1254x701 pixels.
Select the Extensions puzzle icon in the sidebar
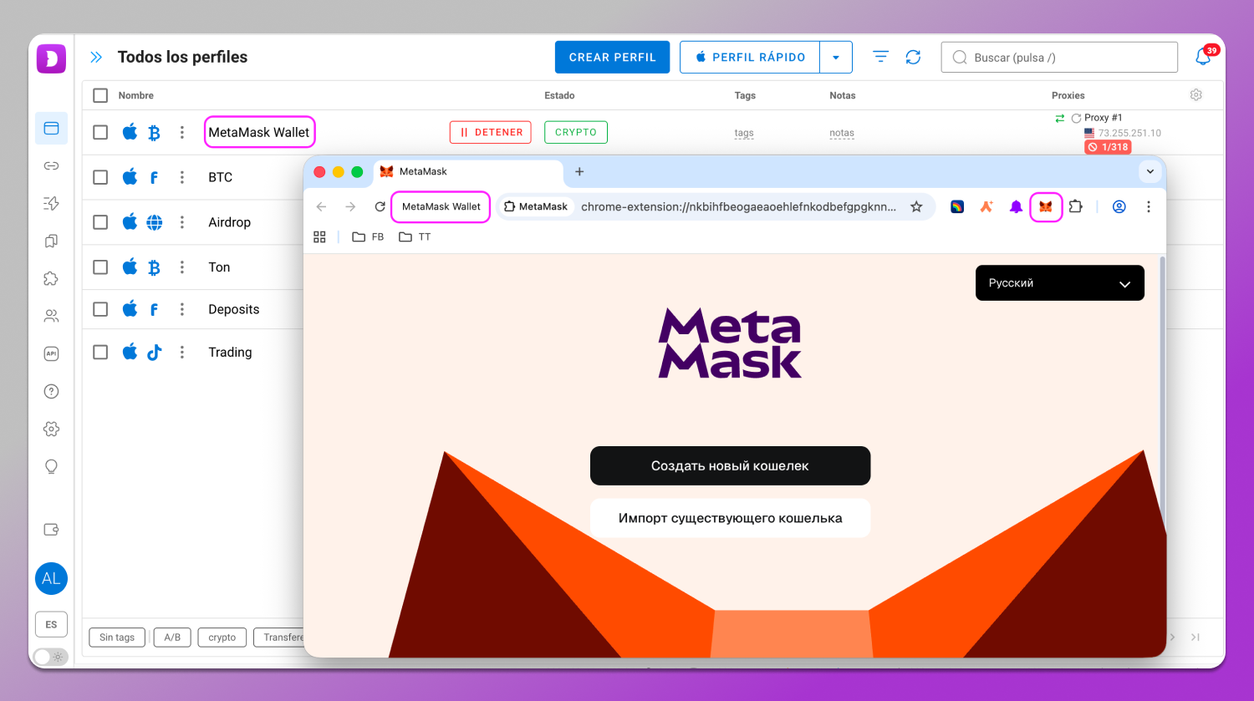click(x=51, y=278)
